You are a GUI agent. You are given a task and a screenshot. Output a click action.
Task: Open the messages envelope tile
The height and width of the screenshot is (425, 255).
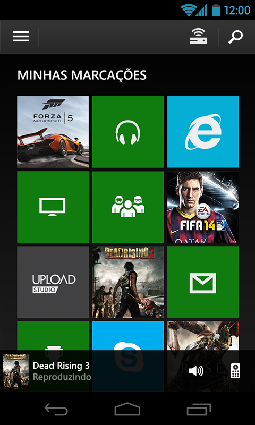[203, 282]
